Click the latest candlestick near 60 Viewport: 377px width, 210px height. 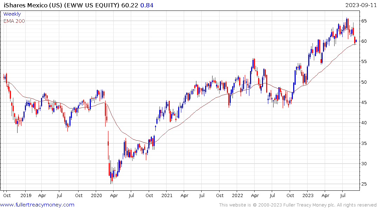tap(356, 41)
